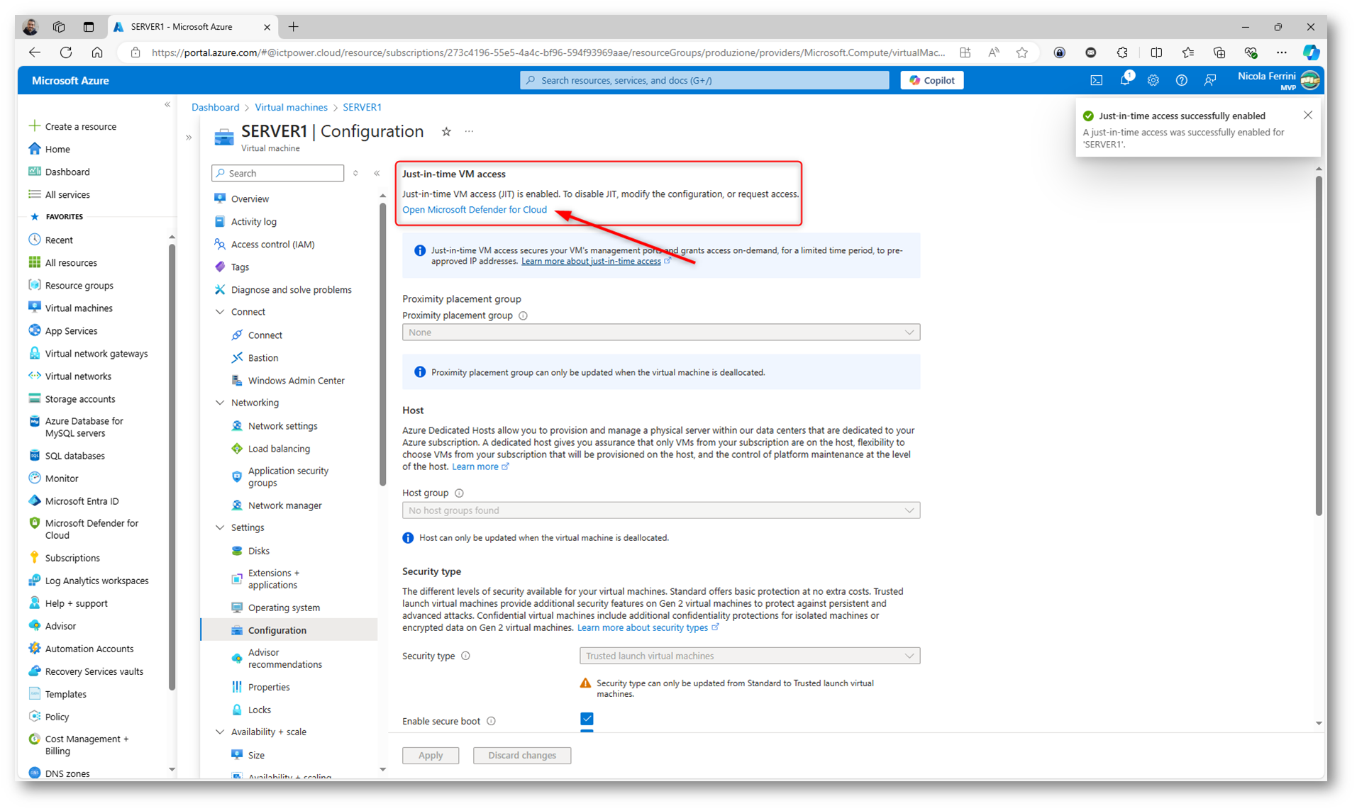Open the Proximity placement group dropdown
The height and width of the screenshot is (811, 1357).
point(661,332)
